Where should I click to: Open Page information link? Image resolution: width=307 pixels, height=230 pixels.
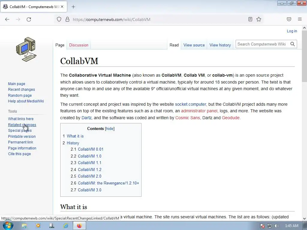coord(22,148)
